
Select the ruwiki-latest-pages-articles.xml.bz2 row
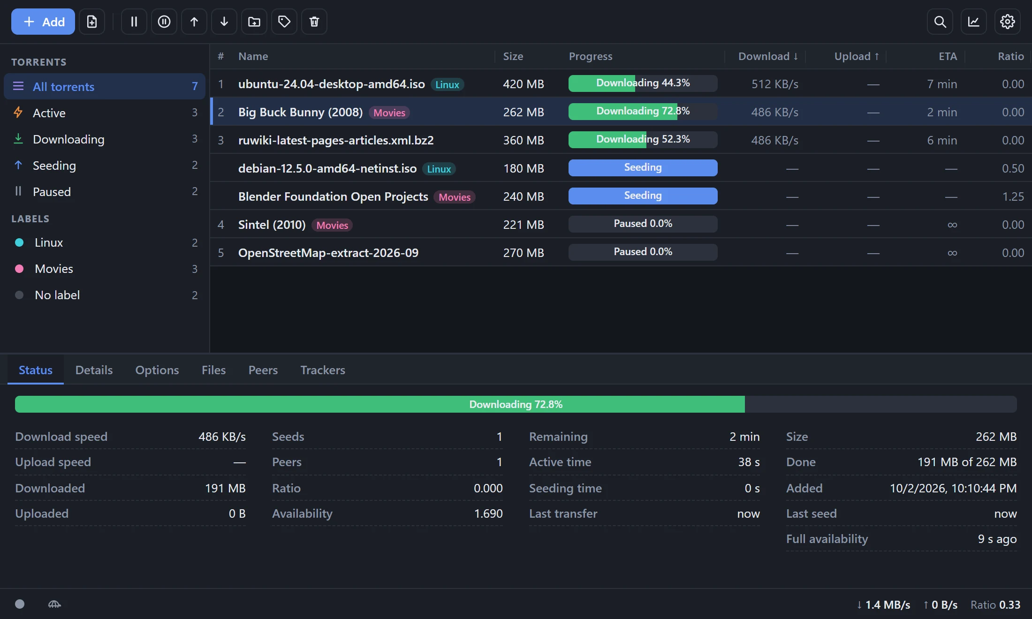[621, 140]
